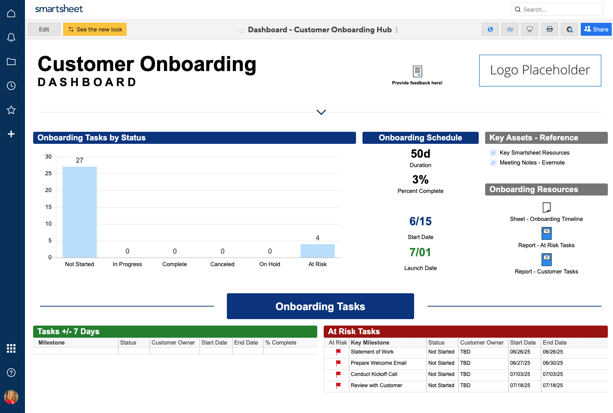613x413 pixels.
Task: Click the Publish globe icon
Action: pyautogui.click(x=490, y=29)
